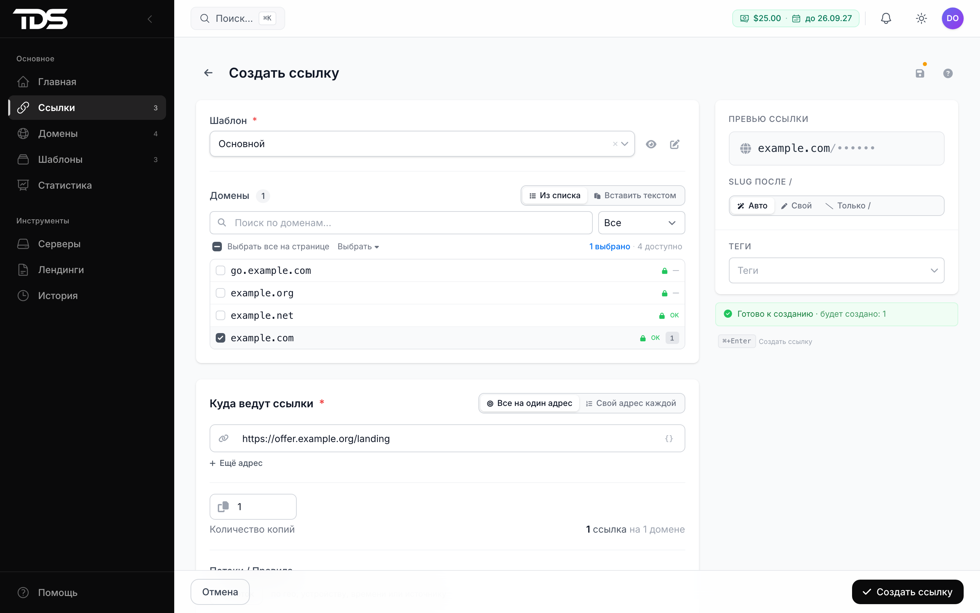This screenshot has height=613, width=980.
Task: Click Создать ссылку button
Action: click(x=907, y=592)
